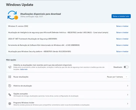Open Opções avançadas settings
This screenshot has height=110, width=136.
pos(68,95)
